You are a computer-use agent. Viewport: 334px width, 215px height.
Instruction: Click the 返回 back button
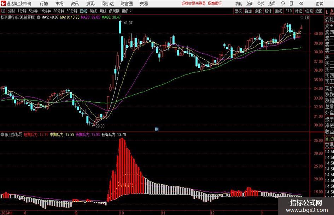(x=319, y=11)
